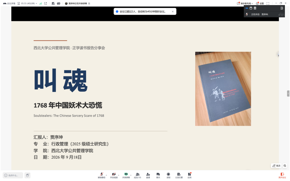The height and width of the screenshot is (181, 290).
Task: Open 元宝纪要 meeting notes
Action: (179, 175)
